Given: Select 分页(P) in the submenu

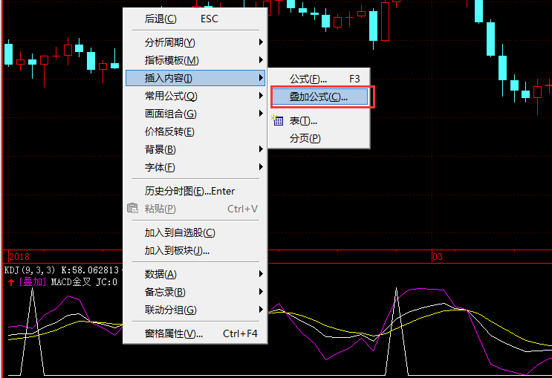Looking at the screenshot, I should pos(319,138).
